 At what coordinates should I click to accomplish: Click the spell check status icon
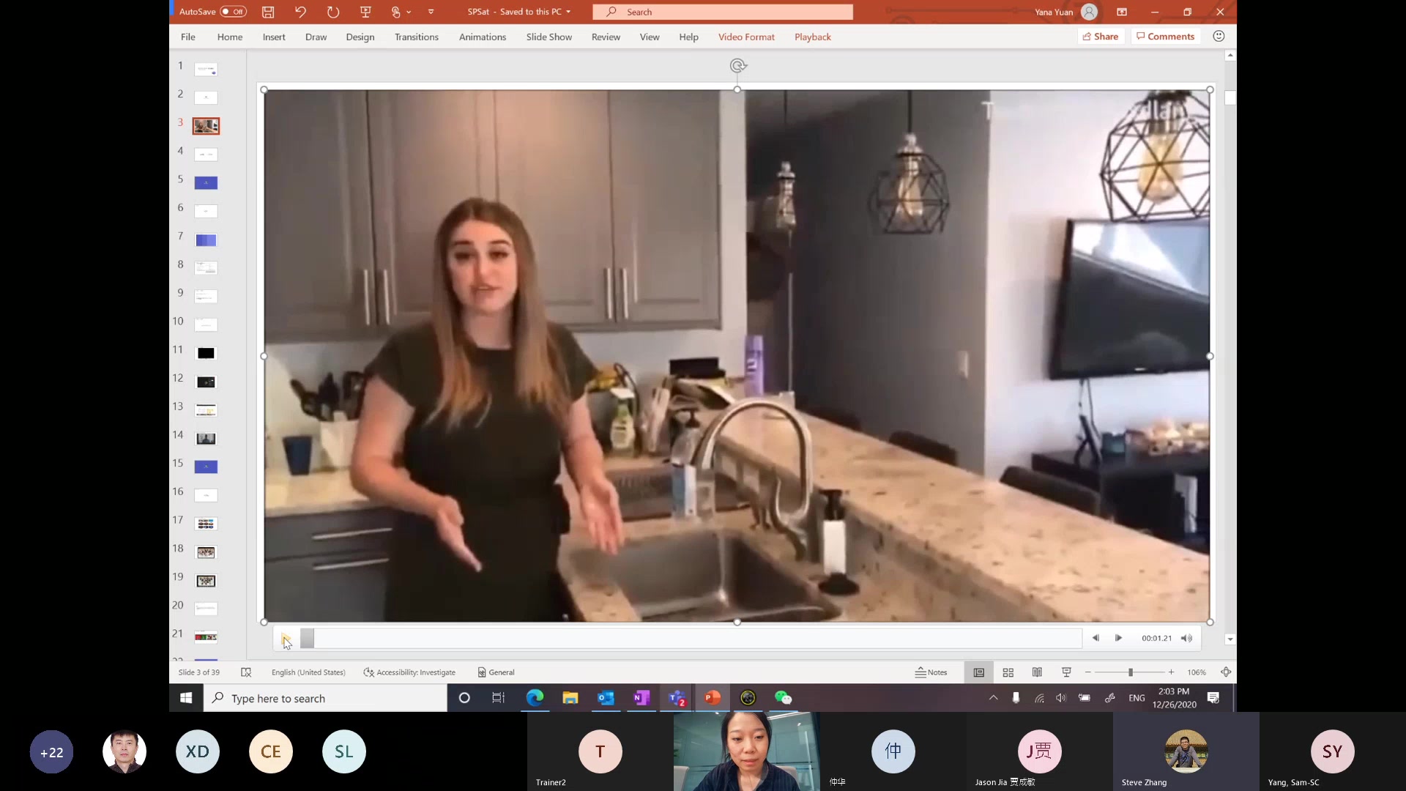[x=246, y=672]
